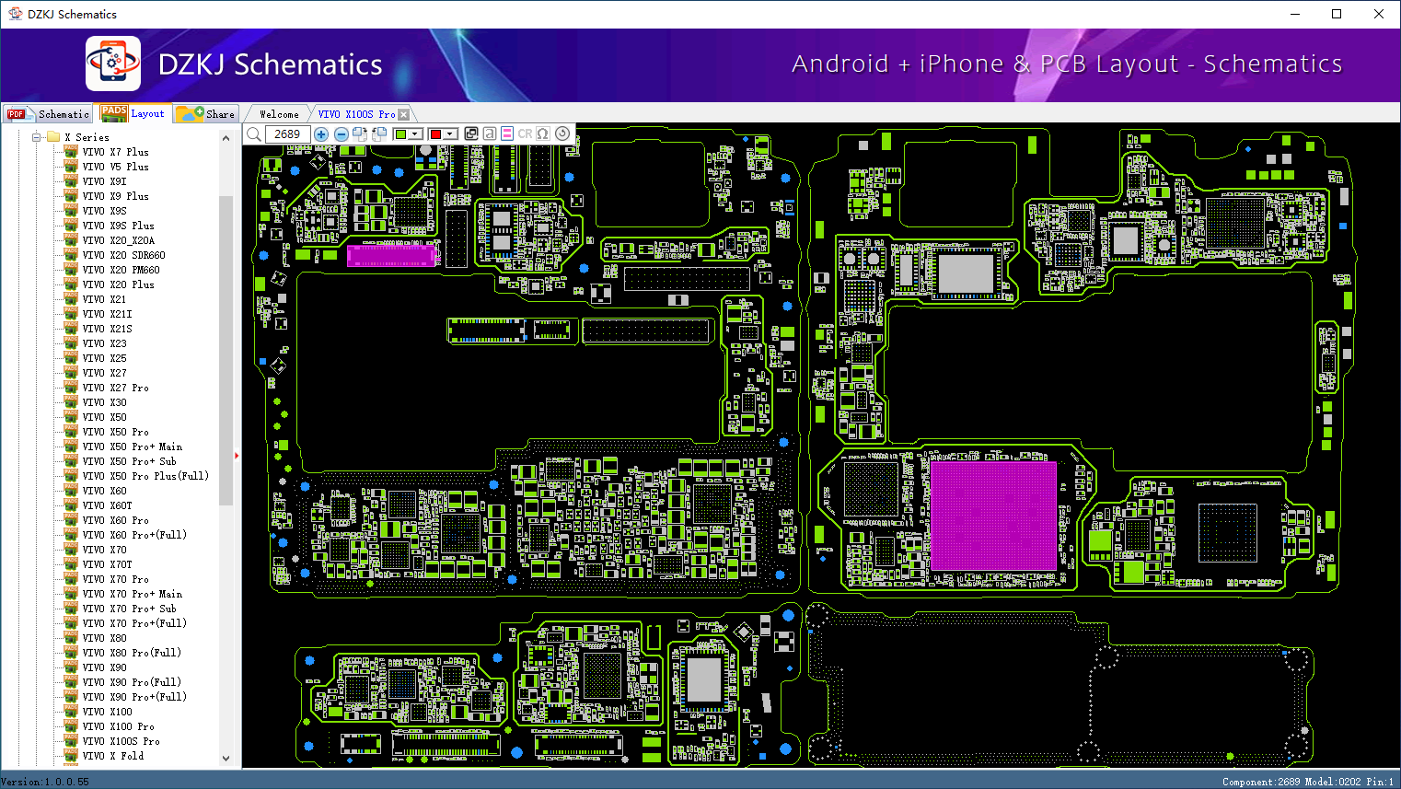This screenshot has width=1401, height=789.
Task: Click the magnifier search icon in the layout toolbar
Action: click(x=254, y=134)
